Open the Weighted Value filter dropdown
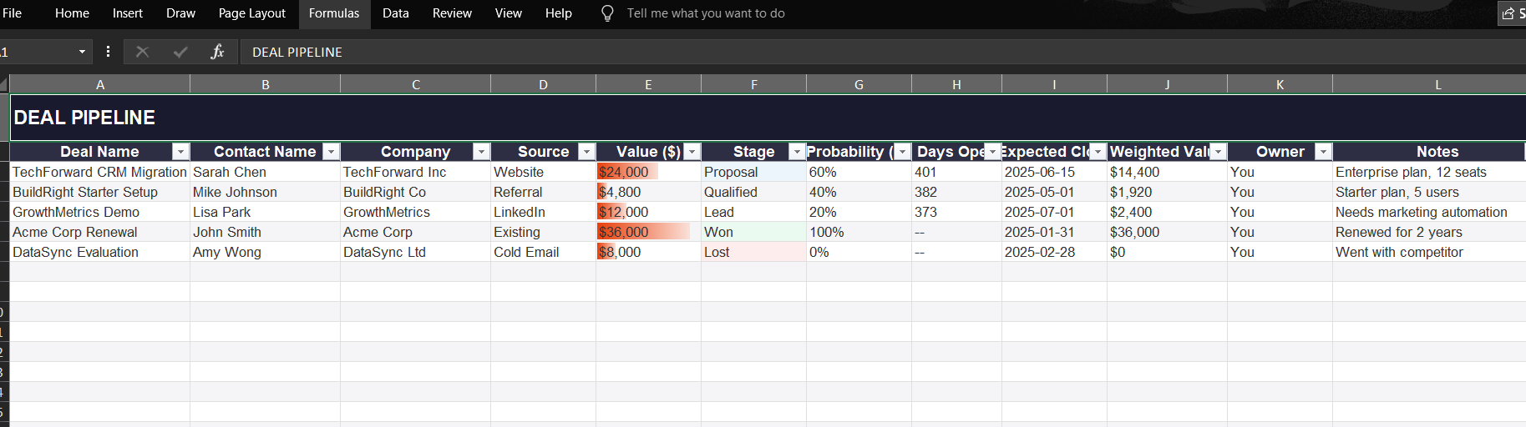This screenshot has height=427, width=1526. (1218, 152)
